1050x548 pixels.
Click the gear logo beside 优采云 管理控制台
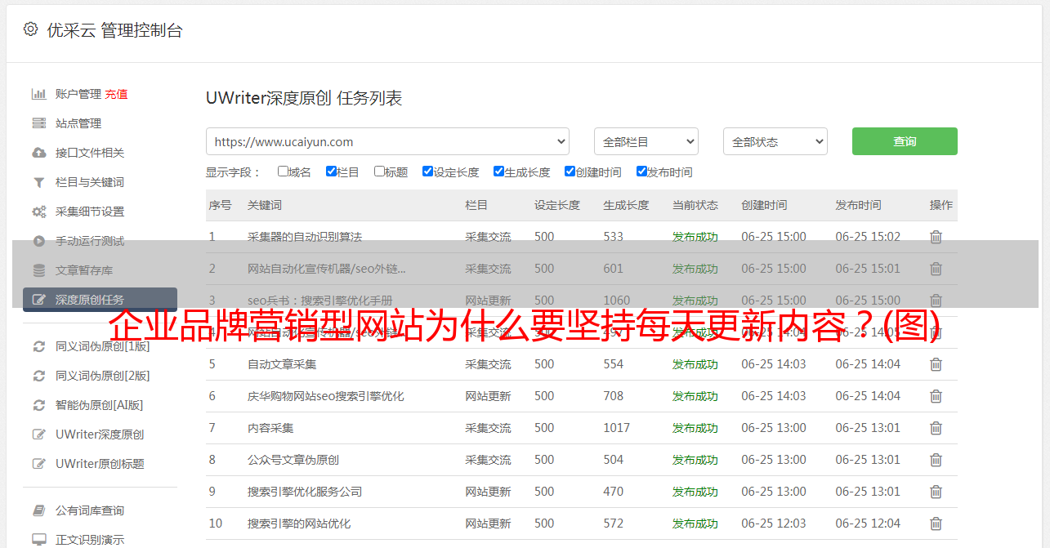[30, 29]
